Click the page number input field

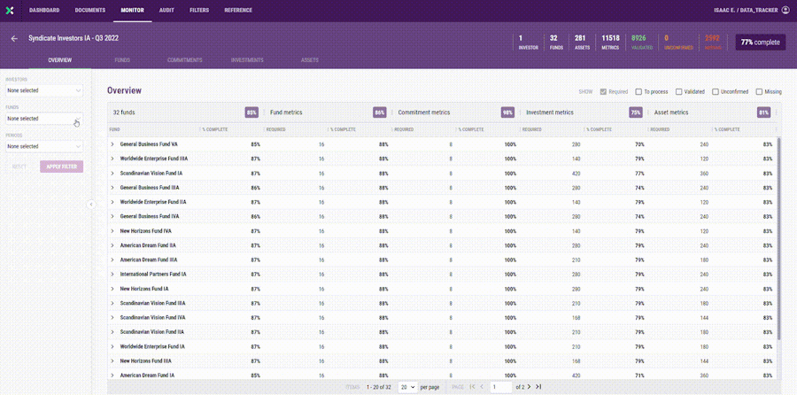coord(501,387)
